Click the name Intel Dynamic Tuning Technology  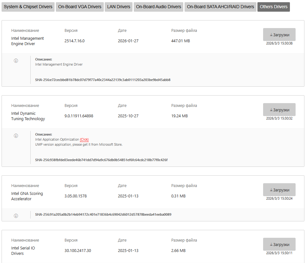(x=28, y=116)
